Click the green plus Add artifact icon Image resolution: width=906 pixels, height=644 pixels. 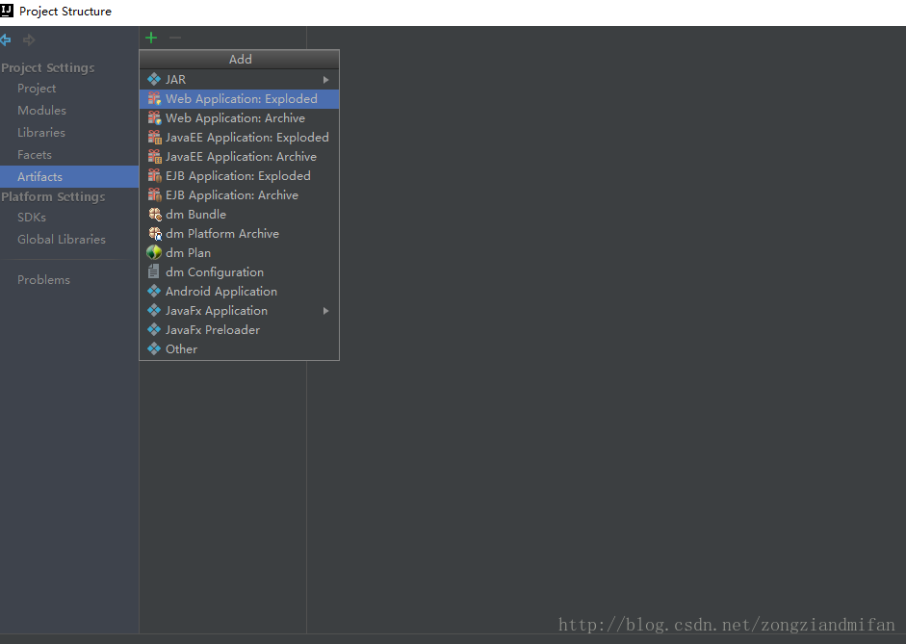pos(151,39)
